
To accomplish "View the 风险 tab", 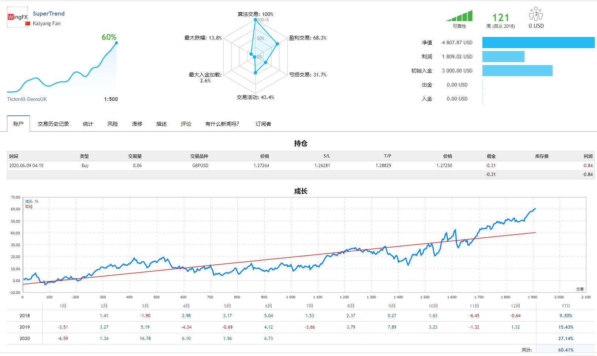I will [112, 124].
